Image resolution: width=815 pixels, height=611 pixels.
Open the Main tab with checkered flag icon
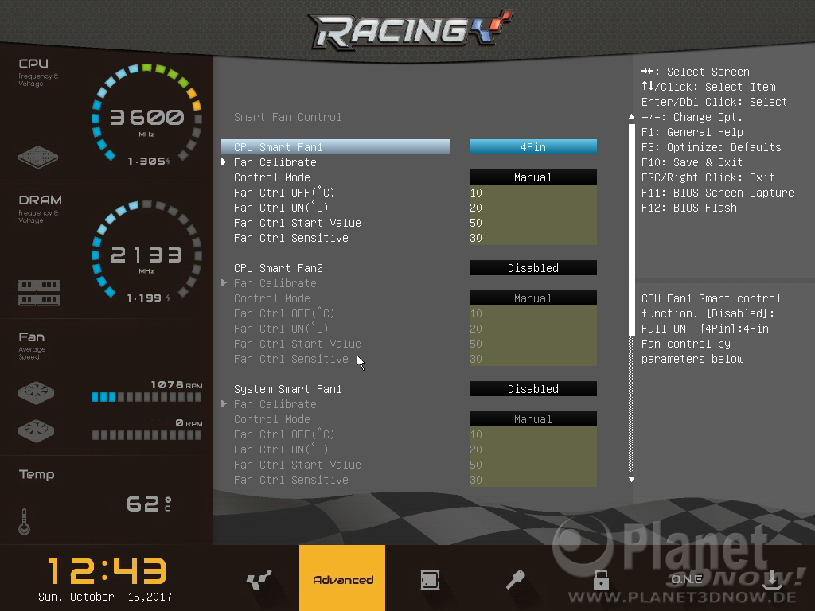point(259,579)
